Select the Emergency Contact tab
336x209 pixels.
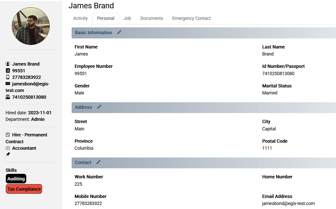tap(191, 18)
